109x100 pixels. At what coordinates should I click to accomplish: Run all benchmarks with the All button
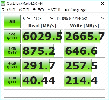12,22
